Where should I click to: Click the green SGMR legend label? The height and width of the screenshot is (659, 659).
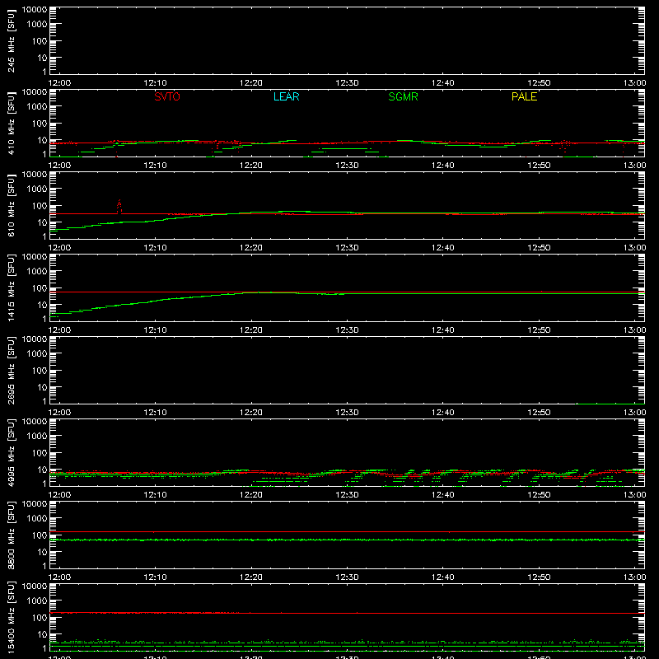tap(403, 96)
